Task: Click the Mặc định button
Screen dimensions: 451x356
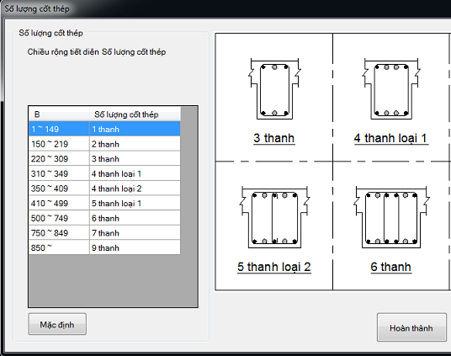Action: point(57,324)
